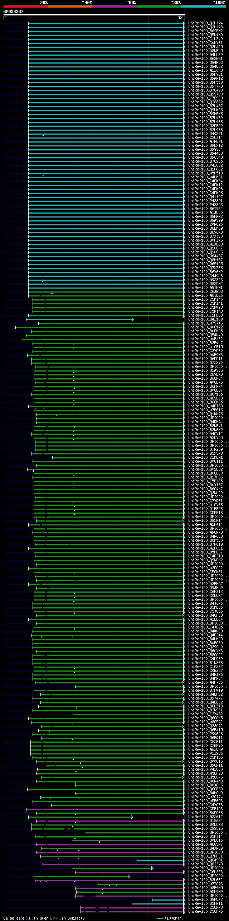This screenshot has height=921, width=229.
Task: Click label UniRef100_A4UMS1
Action: click(x=205, y=177)
